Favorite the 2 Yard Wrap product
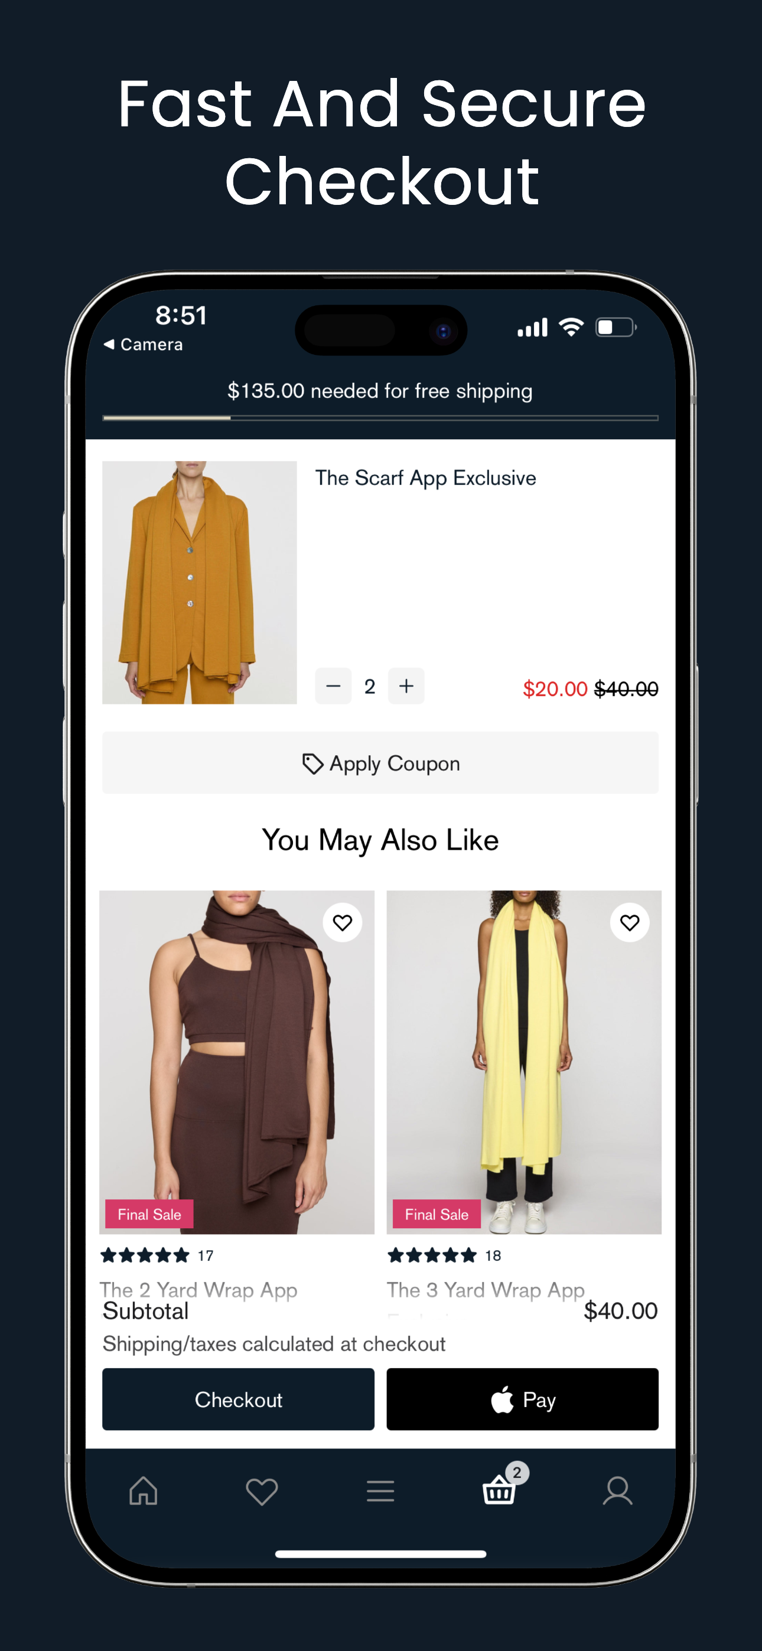This screenshot has width=762, height=1651. (x=343, y=922)
